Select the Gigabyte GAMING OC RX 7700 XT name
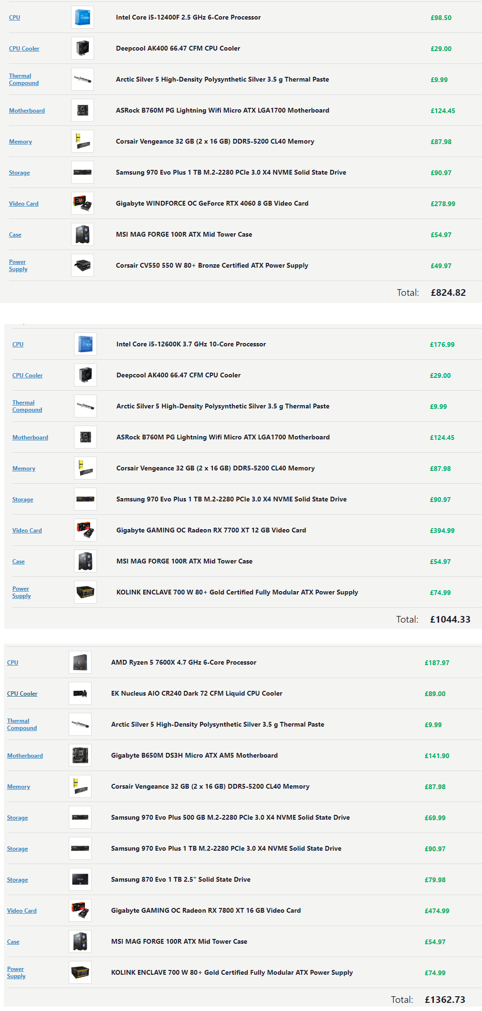 pyautogui.click(x=211, y=531)
